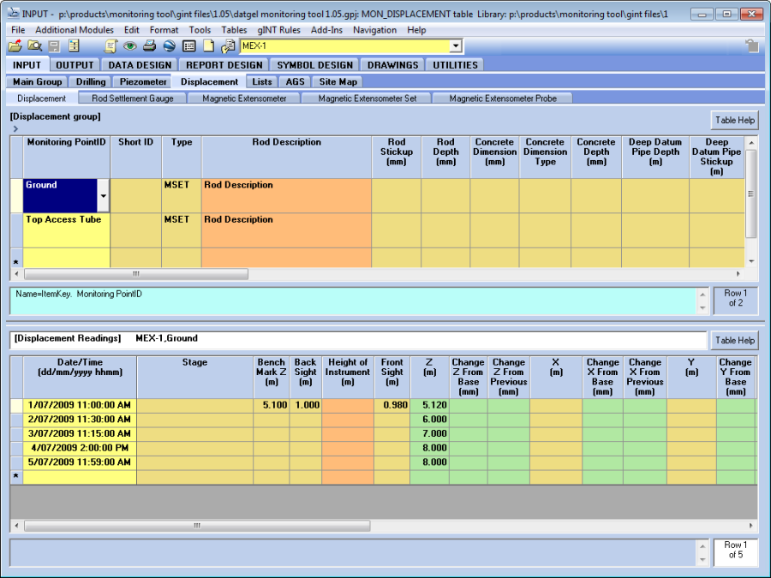Open the Magnetic Extensometer Set tab
This screenshot has height=578, width=771.
(x=367, y=98)
